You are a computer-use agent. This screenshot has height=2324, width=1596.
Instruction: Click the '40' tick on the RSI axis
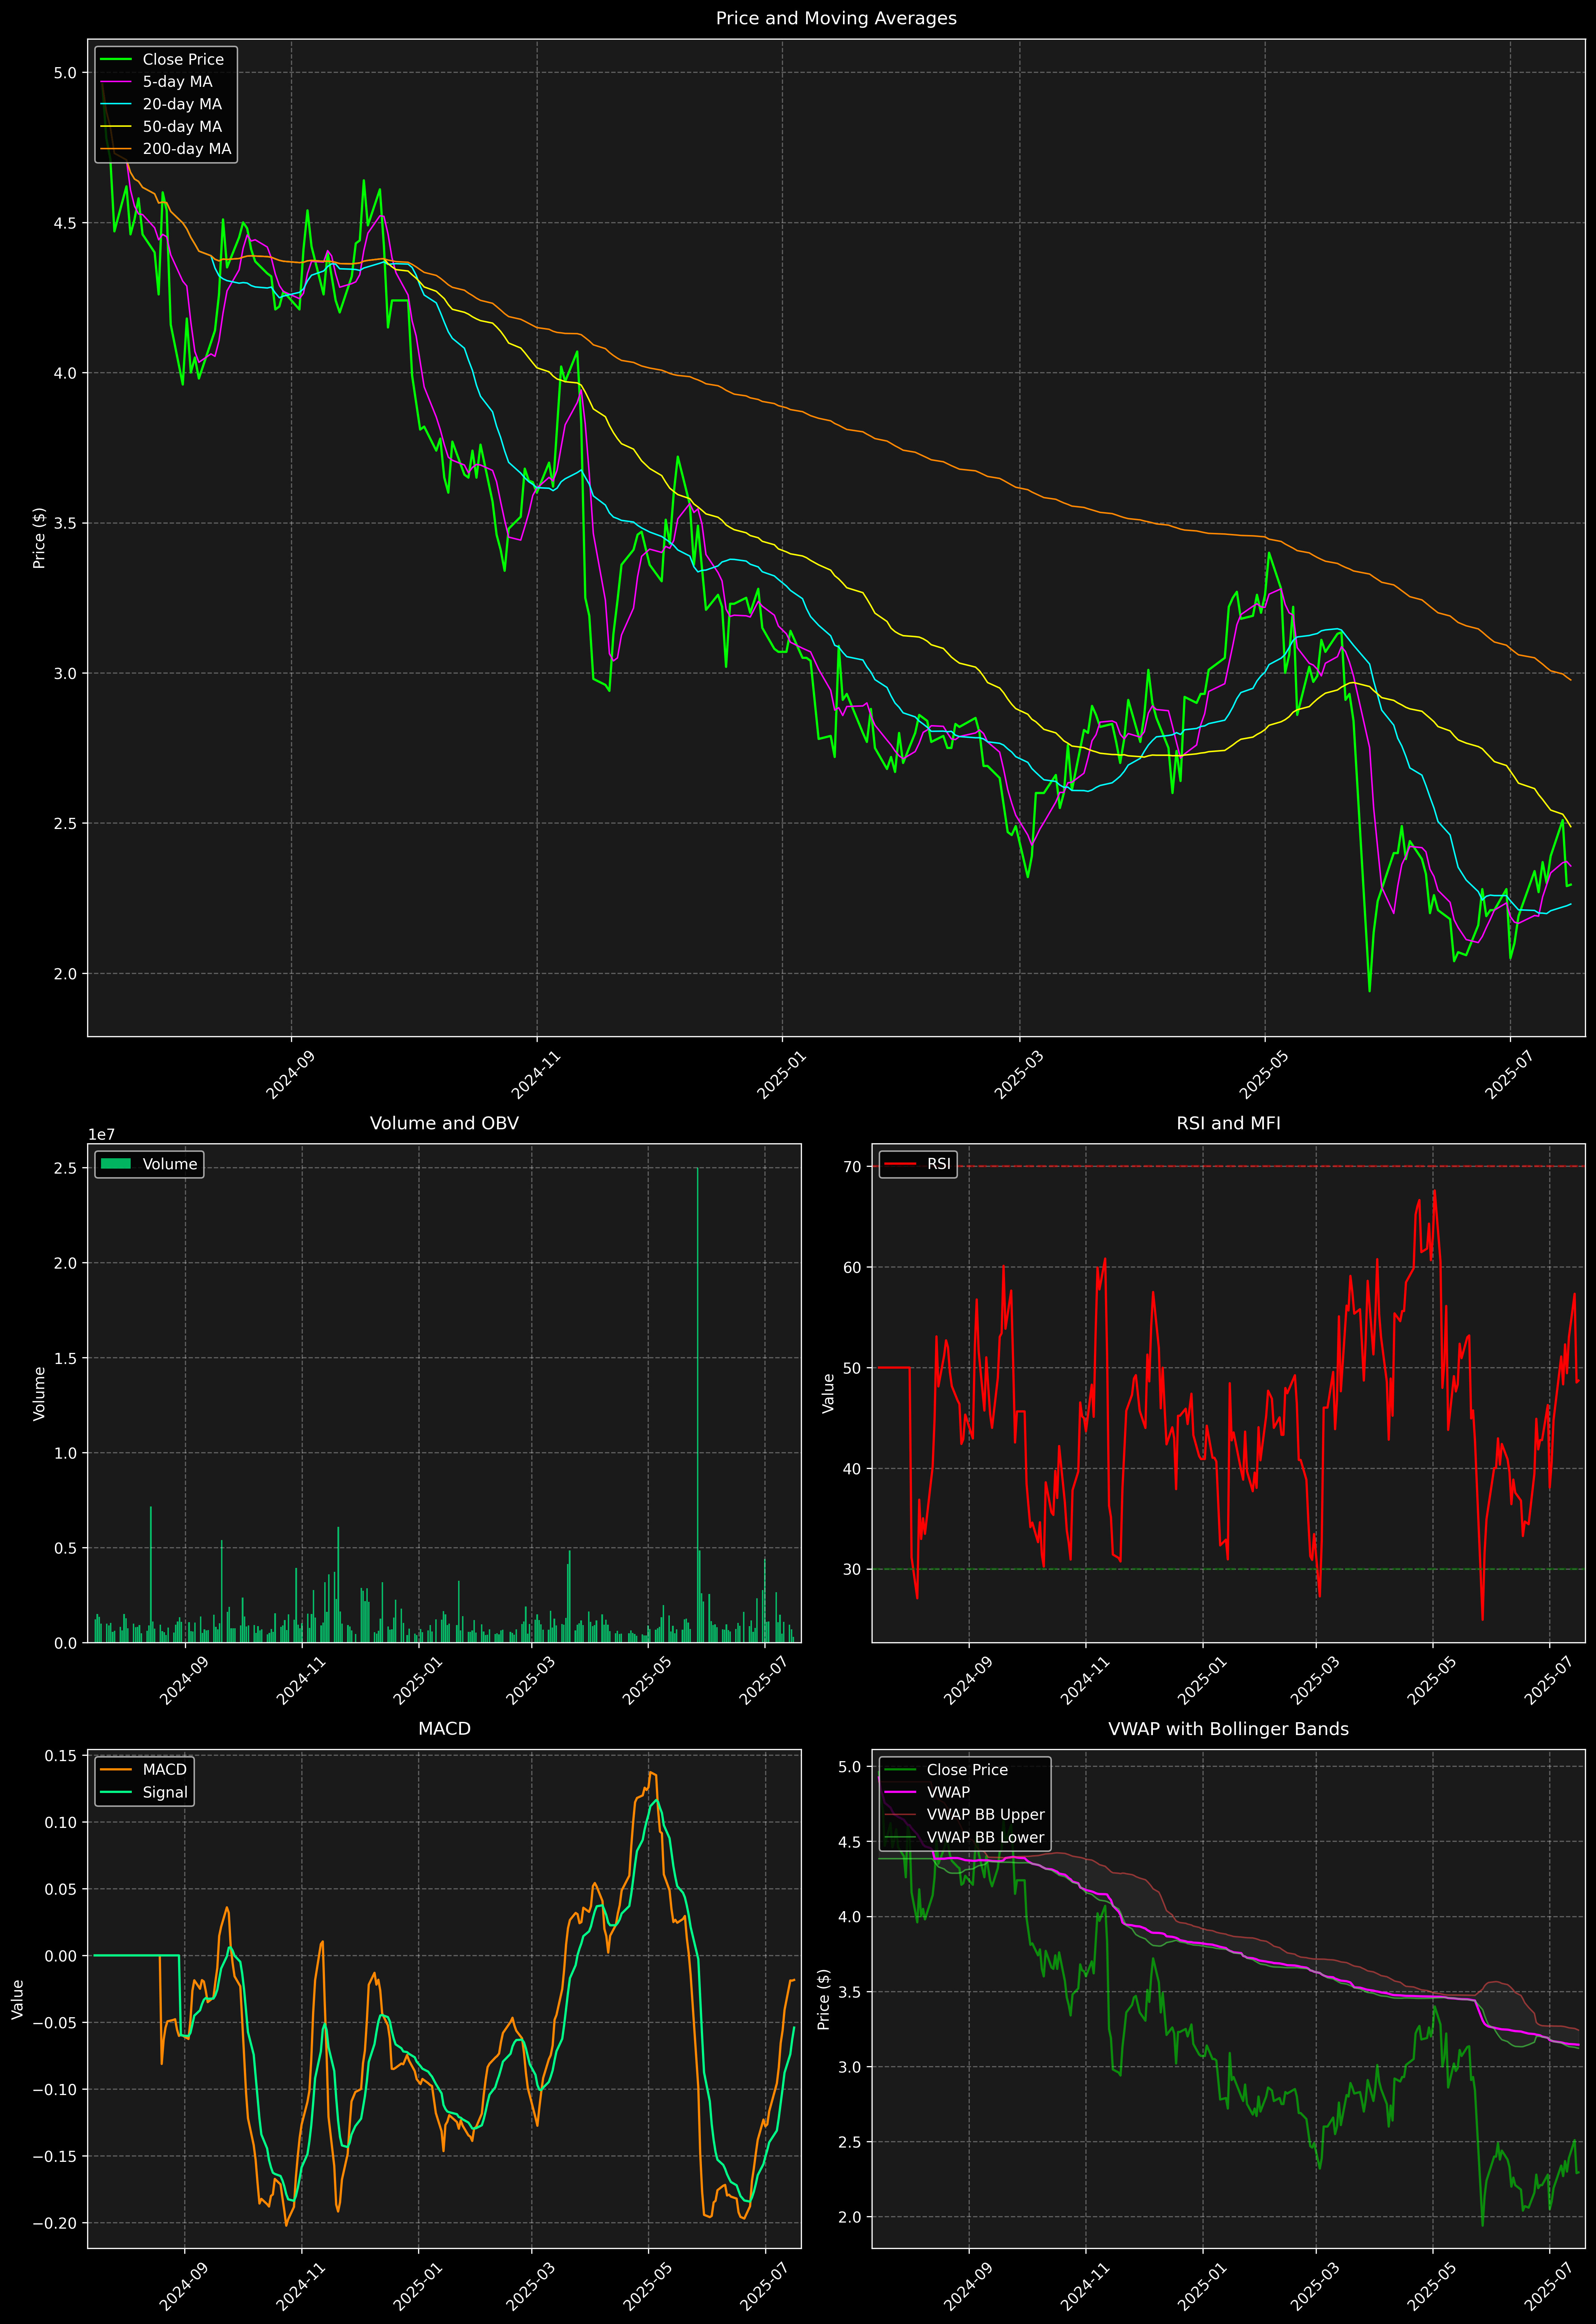(852, 1469)
